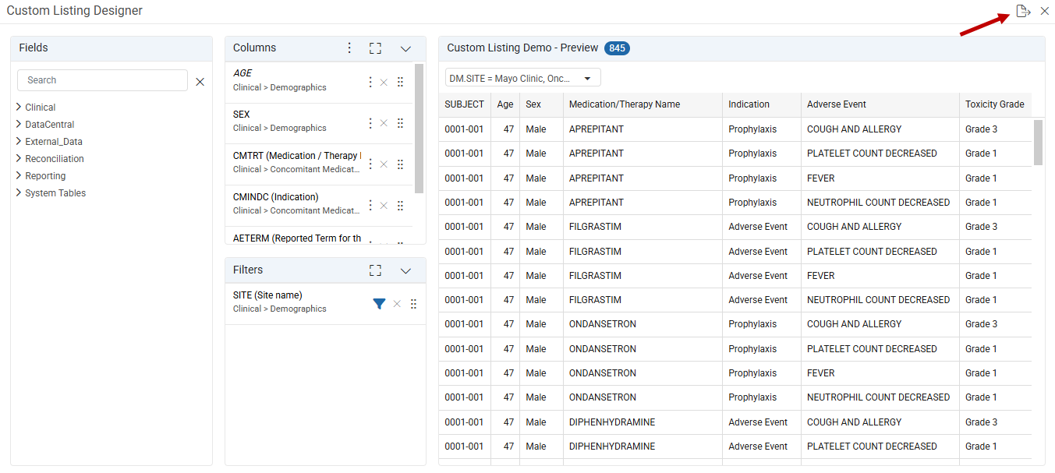Click the 845 record count badge
Screen dimensions: 1055x473
617,48
